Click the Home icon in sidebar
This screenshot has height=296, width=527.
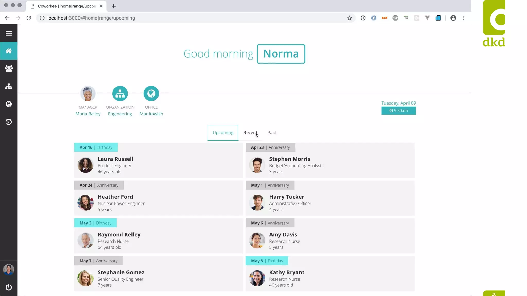[9, 51]
